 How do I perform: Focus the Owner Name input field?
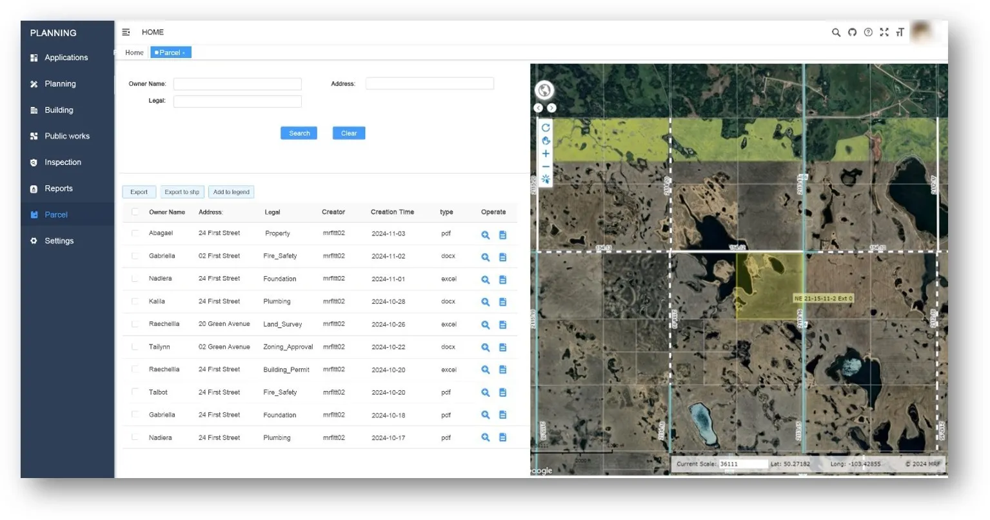pos(237,84)
